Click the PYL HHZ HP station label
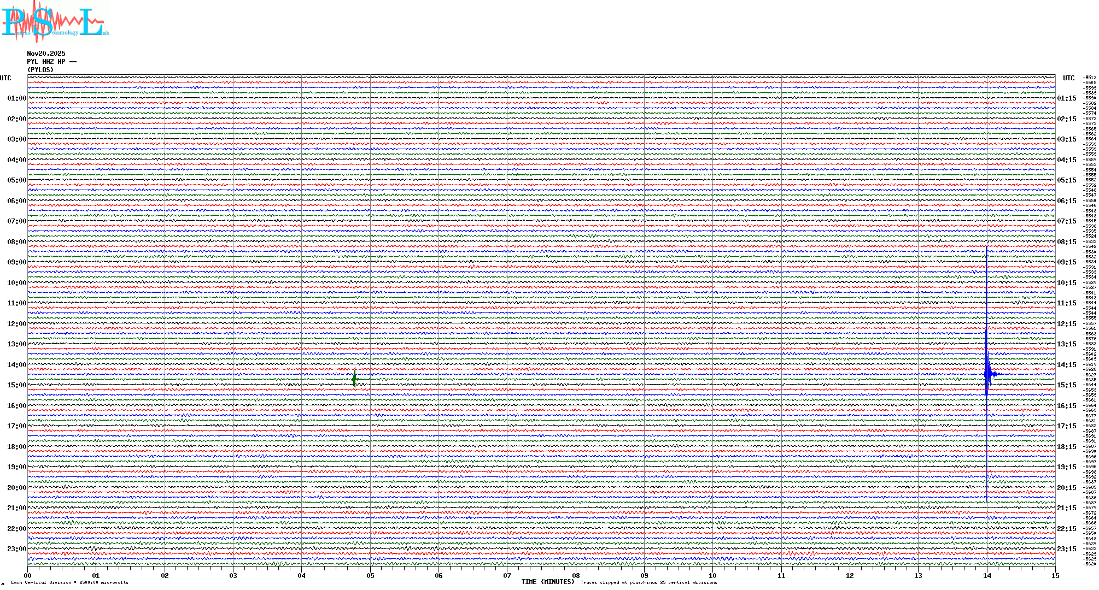Viewport: 1099px width, 590px height. coord(51,62)
